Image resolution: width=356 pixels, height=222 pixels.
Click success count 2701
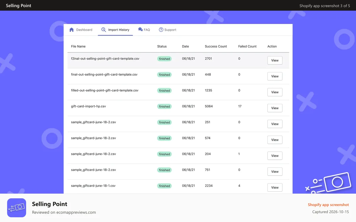coord(209,59)
